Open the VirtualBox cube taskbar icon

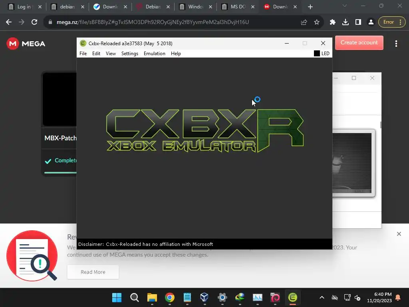pyautogui.click(x=204, y=297)
